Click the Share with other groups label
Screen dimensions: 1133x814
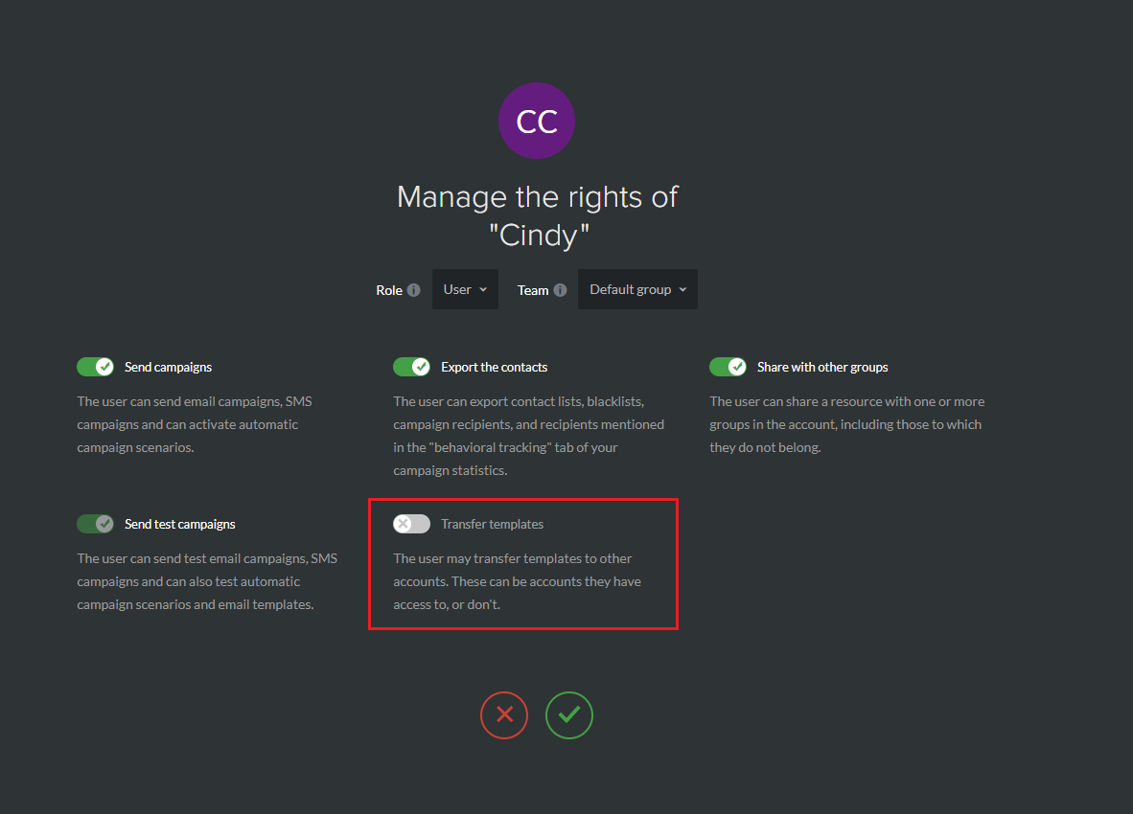(822, 367)
